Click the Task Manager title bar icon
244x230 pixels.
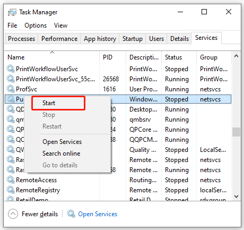[x=12, y=12]
